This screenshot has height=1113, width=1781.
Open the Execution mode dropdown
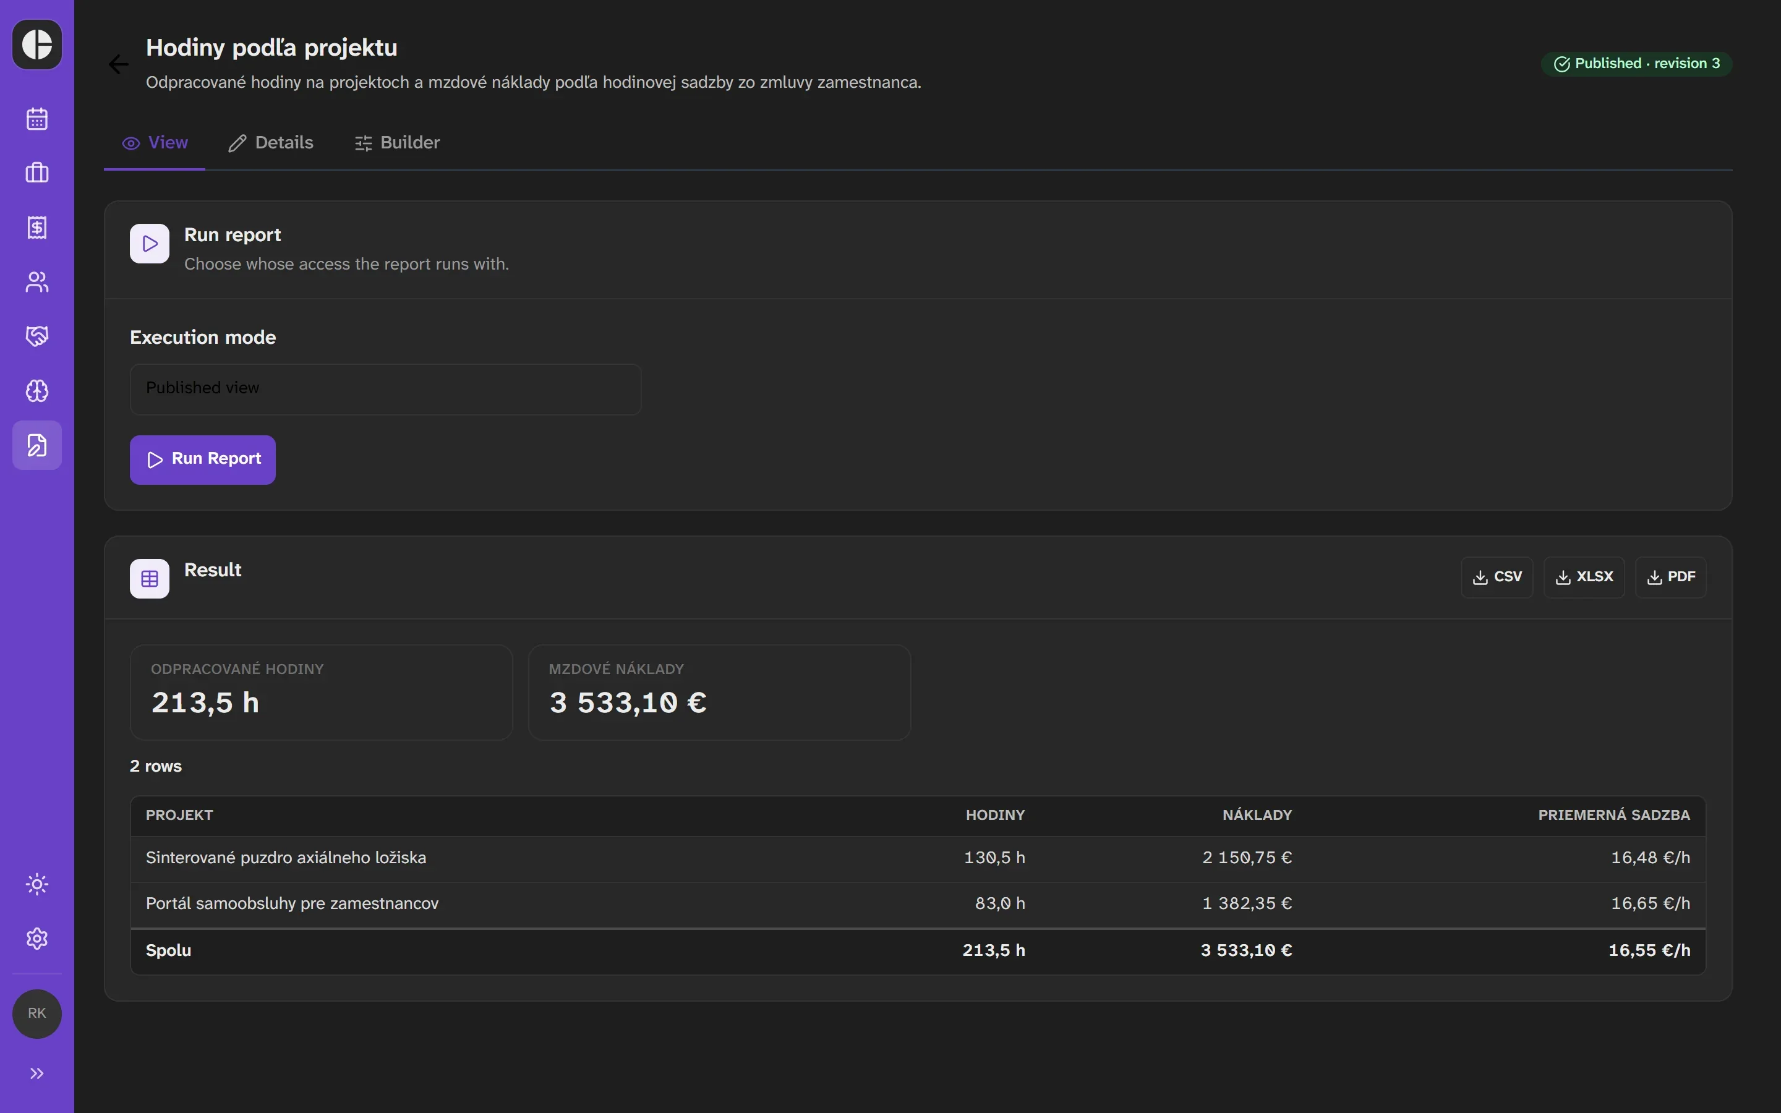click(x=386, y=389)
